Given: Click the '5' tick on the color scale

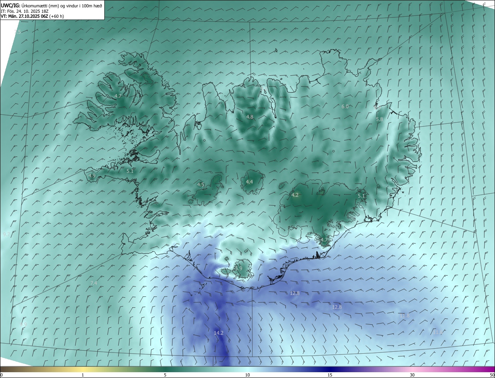Looking at the screenshot, I should (165, 375).
